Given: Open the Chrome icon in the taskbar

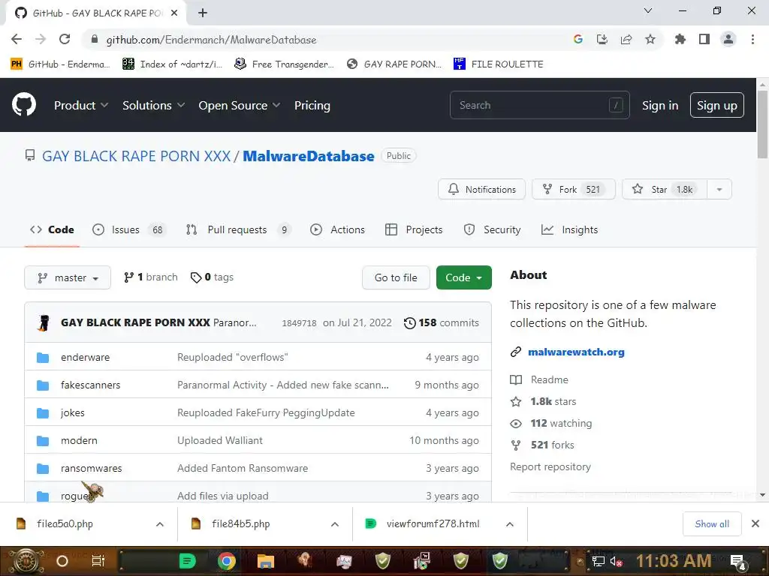Looking at the screenshot, I should click(227, 561).
